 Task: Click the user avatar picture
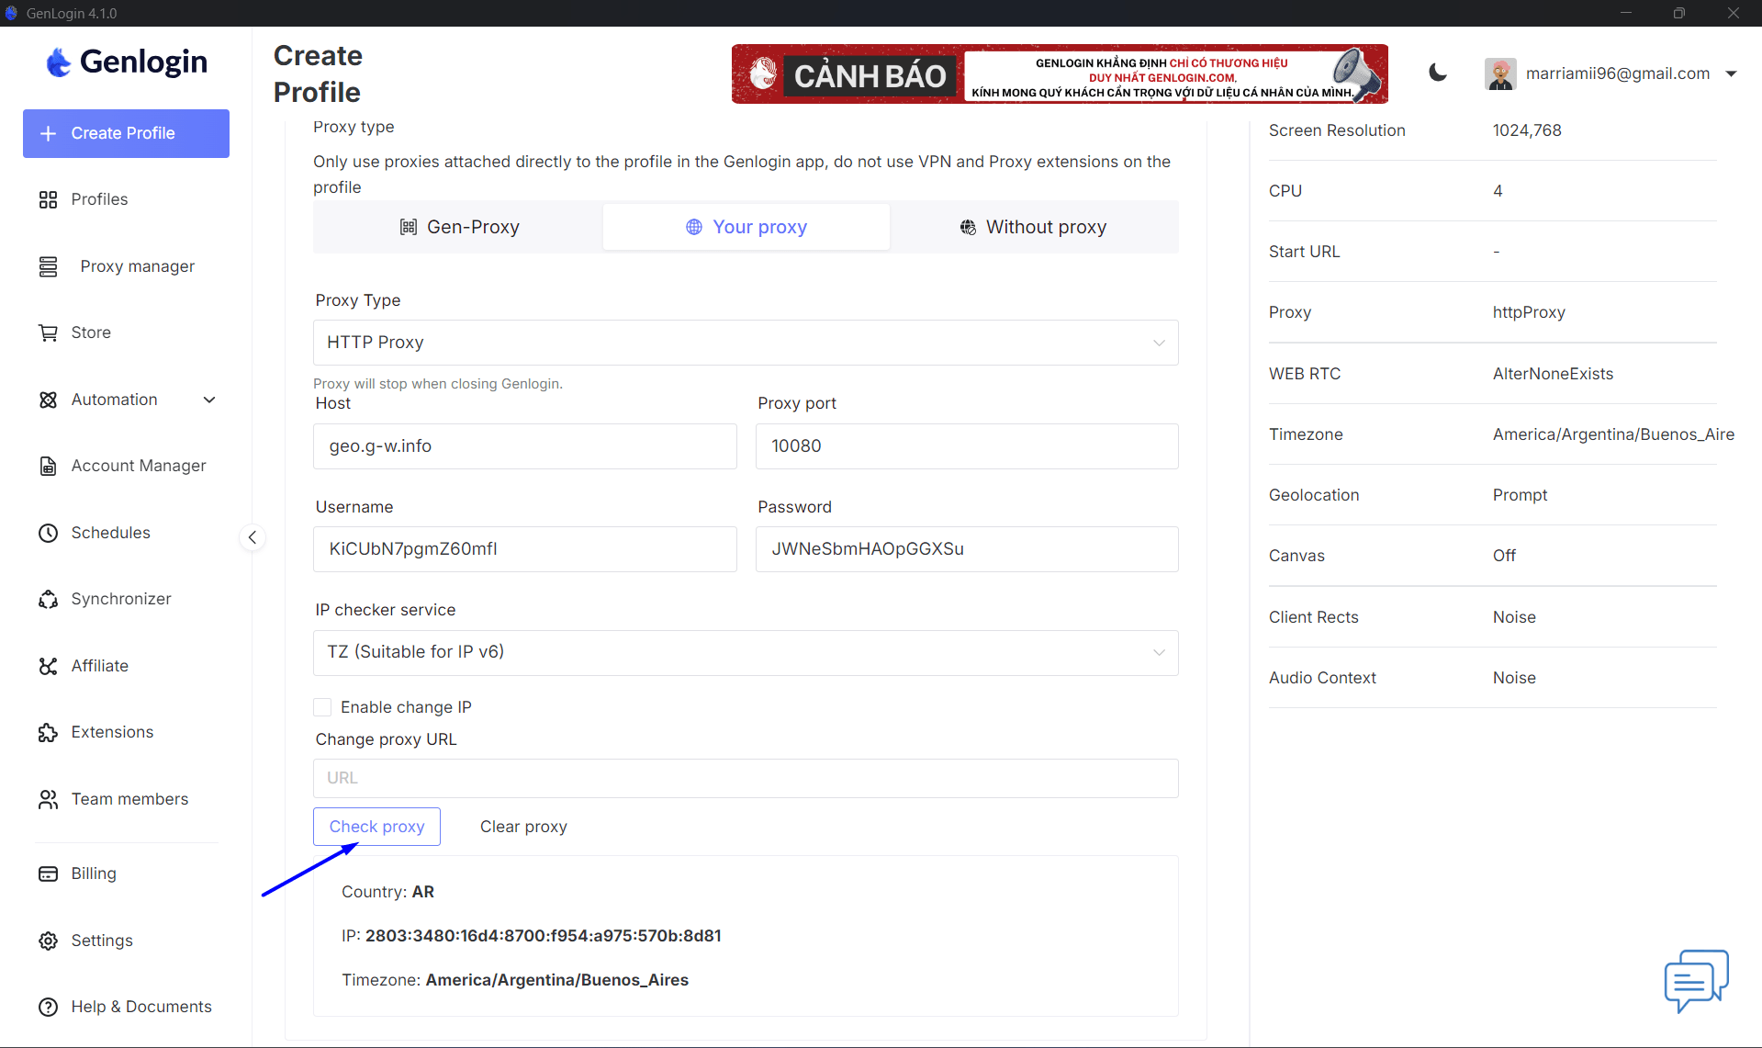tap(1500, 73)
